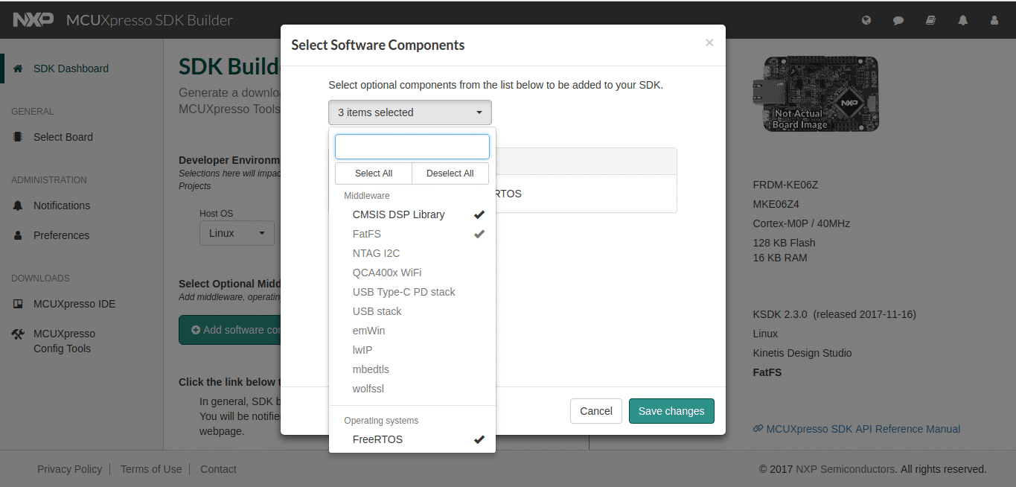The width and height of the screenshot is (1016, 487).
Task: Click the Middleware group header
Action: pyautogui.click(x=366, y=196)
